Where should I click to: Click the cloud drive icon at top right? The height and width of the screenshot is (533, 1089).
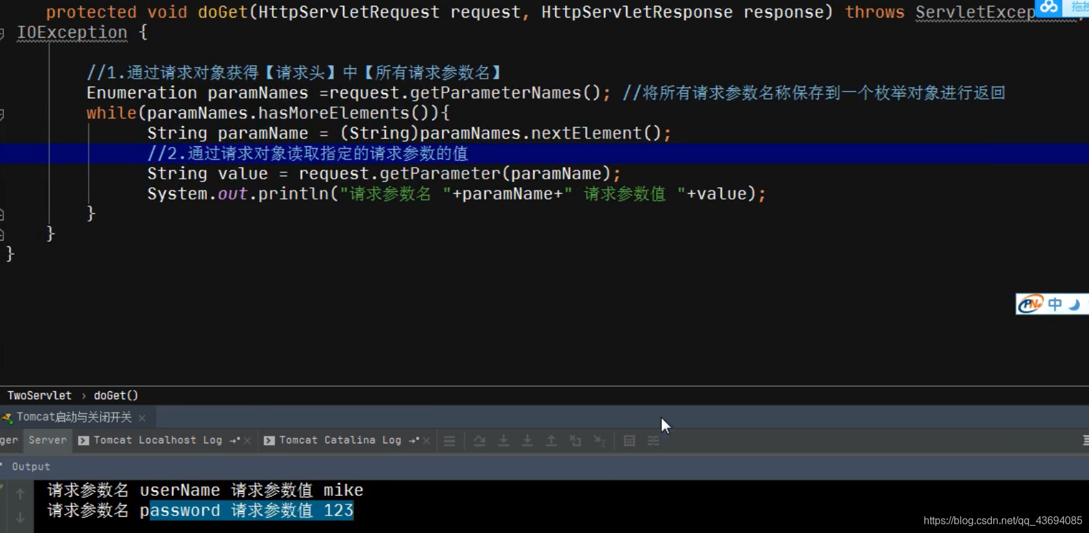point(1049,7)
